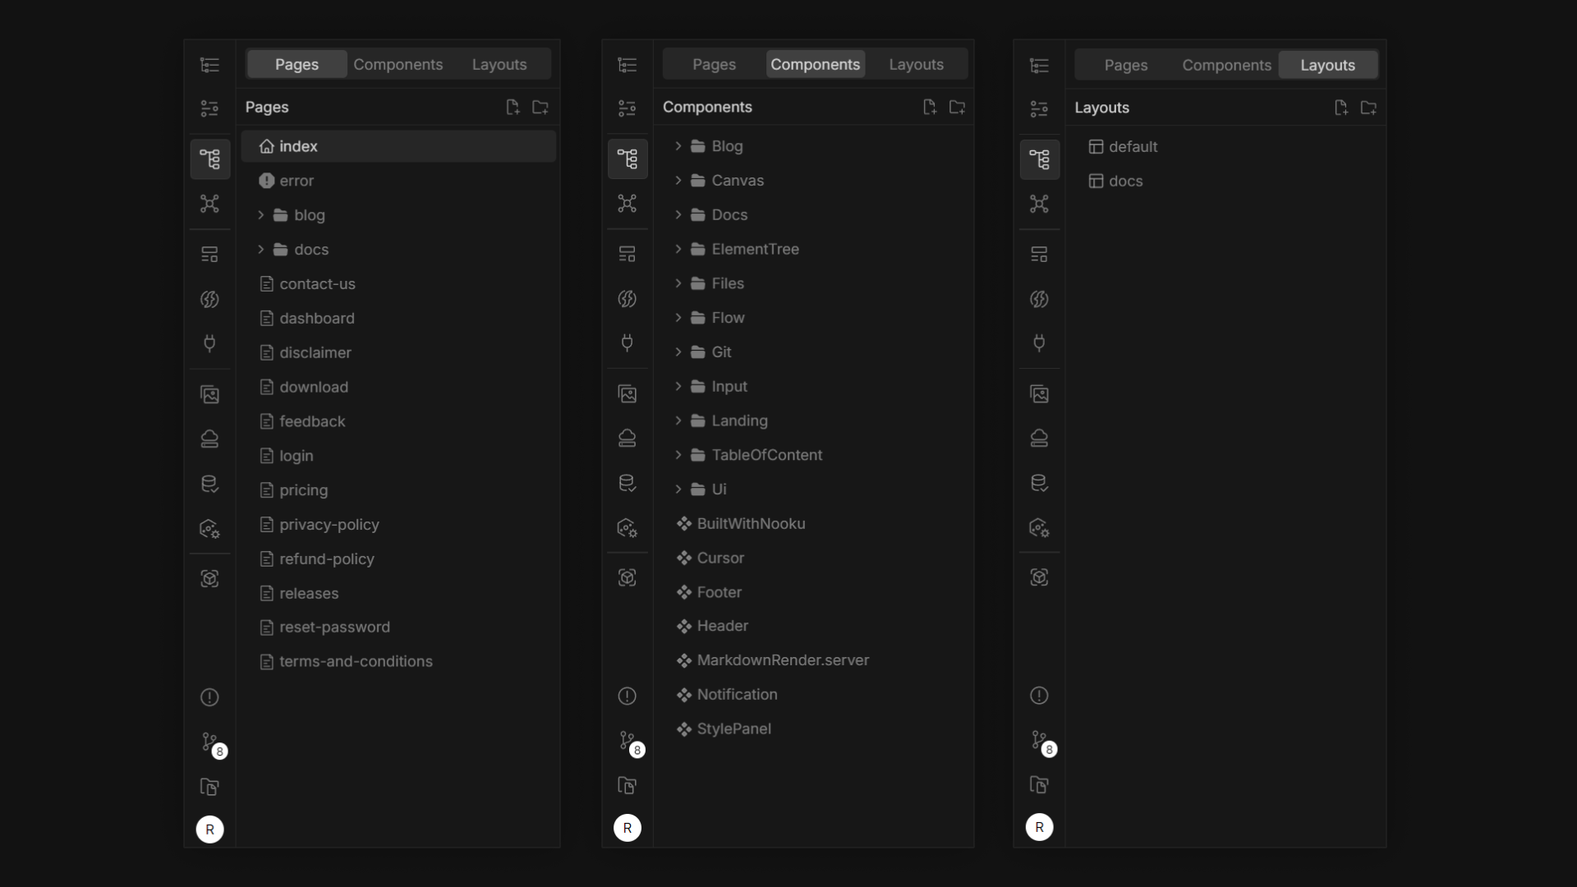Open the image assets icon in the left sidebar

(x=210, y=394)
